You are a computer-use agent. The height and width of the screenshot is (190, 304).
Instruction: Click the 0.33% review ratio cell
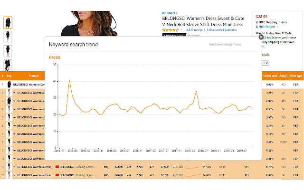(270, 109)
